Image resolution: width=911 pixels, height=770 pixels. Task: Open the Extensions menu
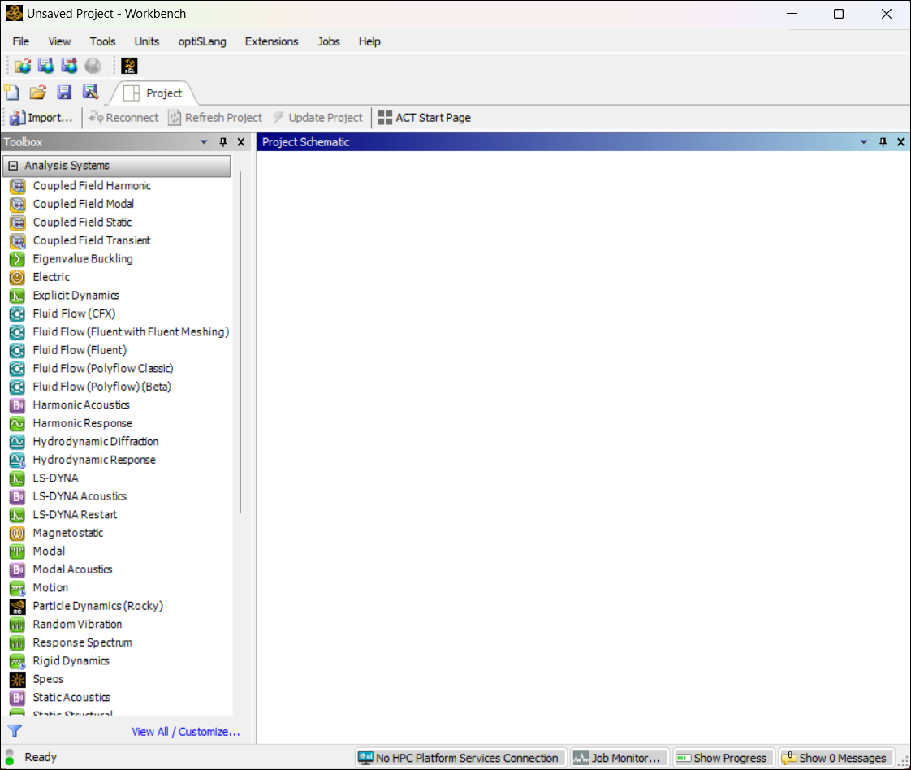click(x=271, y=41)
